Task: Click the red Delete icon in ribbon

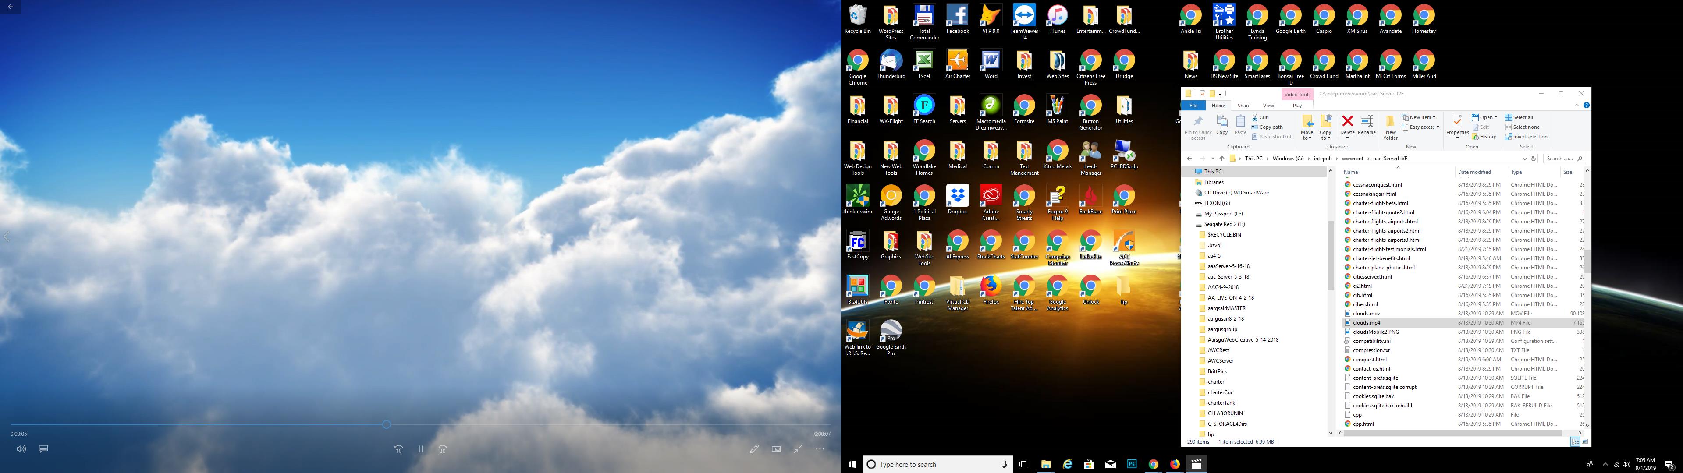Action: (x=1347, y=121)
